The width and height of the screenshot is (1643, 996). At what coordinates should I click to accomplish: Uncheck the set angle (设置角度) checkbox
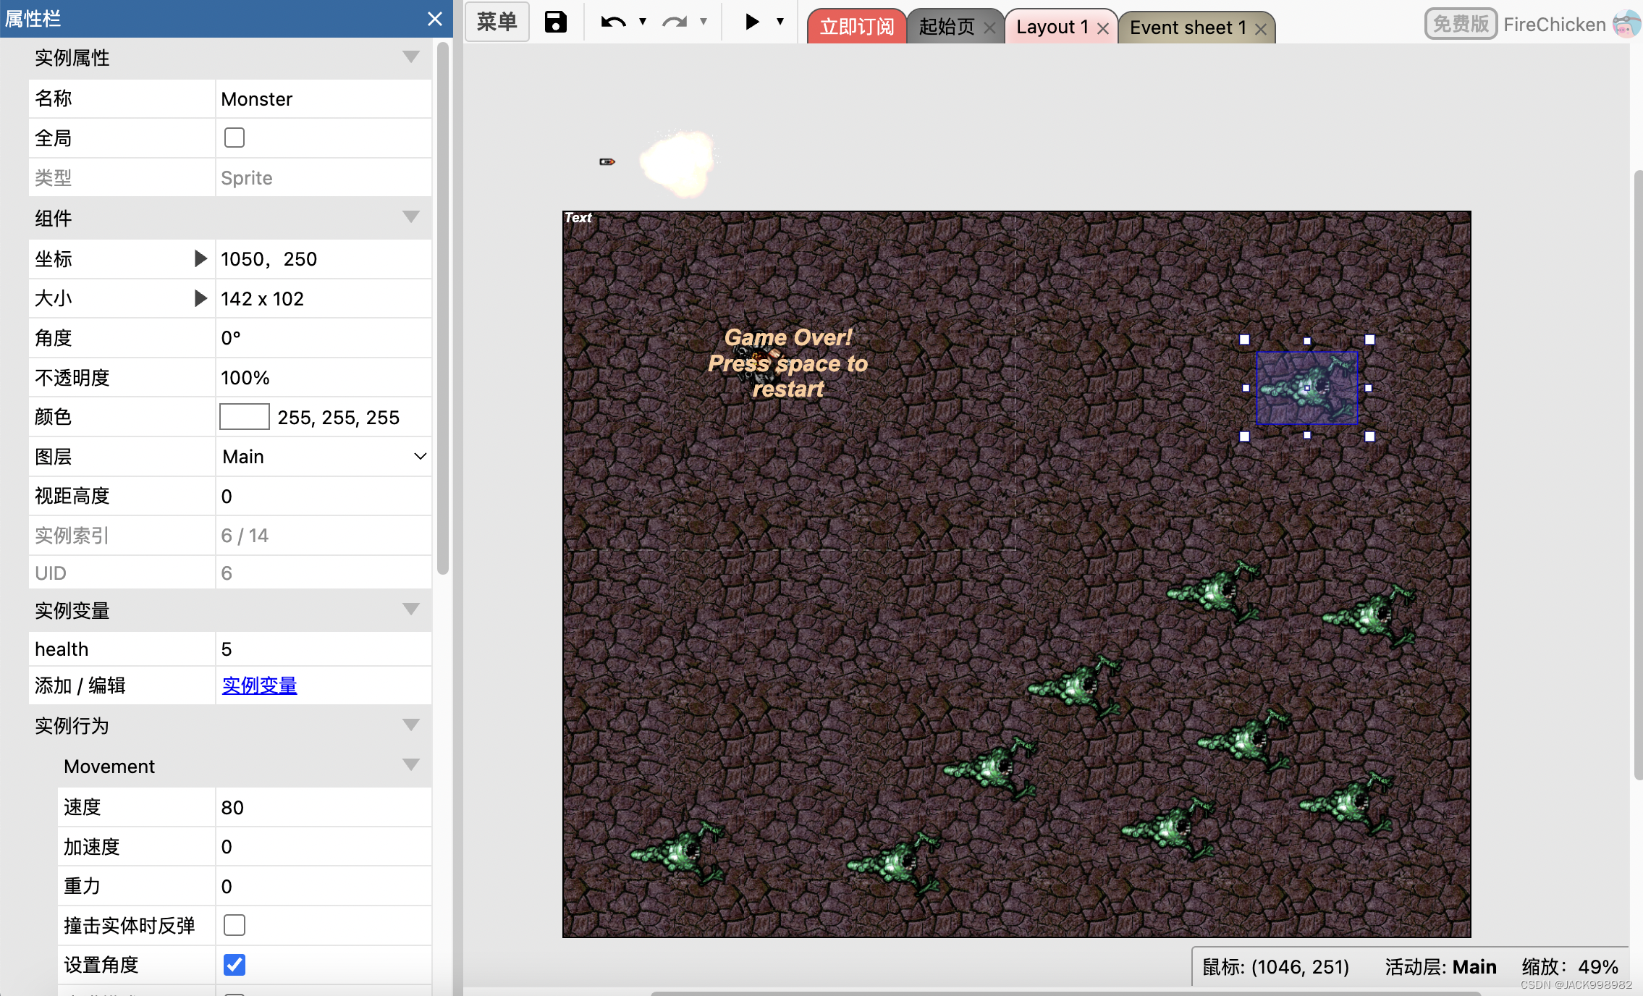click(235, 964)
